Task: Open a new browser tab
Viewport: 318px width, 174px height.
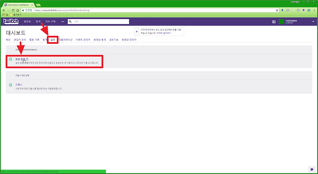Action: tap(38, 5)
